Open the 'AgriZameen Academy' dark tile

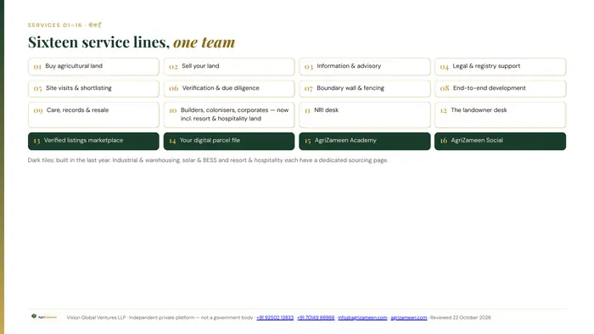pyautogui.click(x=364, y=141)
